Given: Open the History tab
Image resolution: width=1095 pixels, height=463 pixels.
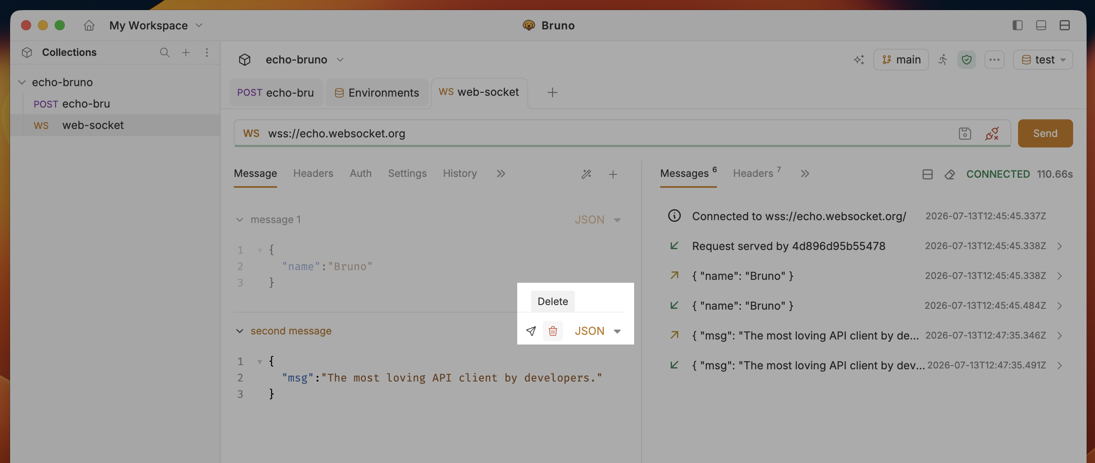Looking at the screenshot, I should tap(460, 173).
